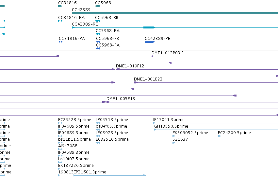Click the 521637 arrow glyph
278x177 pixels.
(174, 143)
